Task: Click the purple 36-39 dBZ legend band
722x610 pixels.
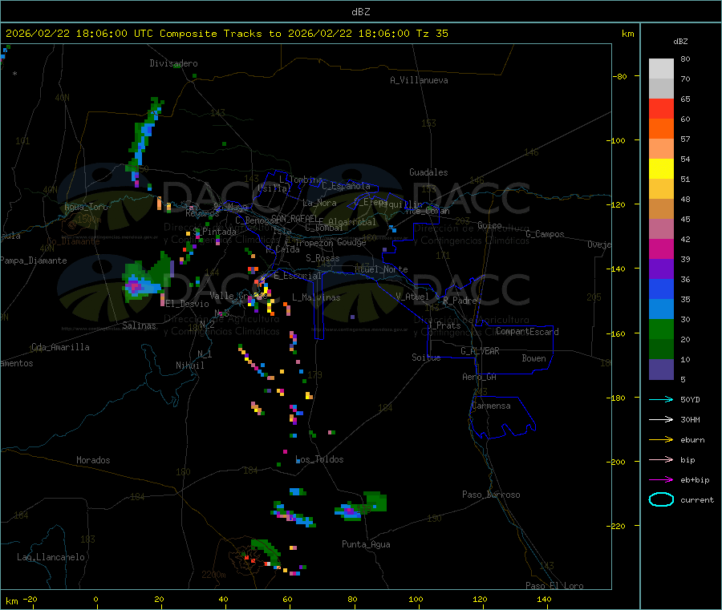Action: pyautogui.click(x=661, y=269)
